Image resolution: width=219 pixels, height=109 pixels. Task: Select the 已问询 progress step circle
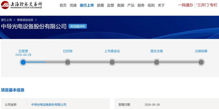pos(68,62)
